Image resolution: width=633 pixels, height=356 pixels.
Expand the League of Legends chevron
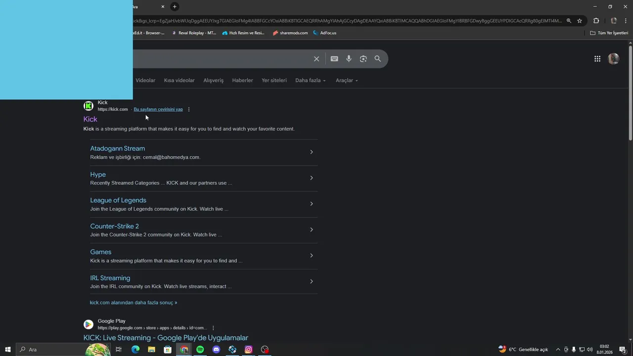click(x=311, y=204)
